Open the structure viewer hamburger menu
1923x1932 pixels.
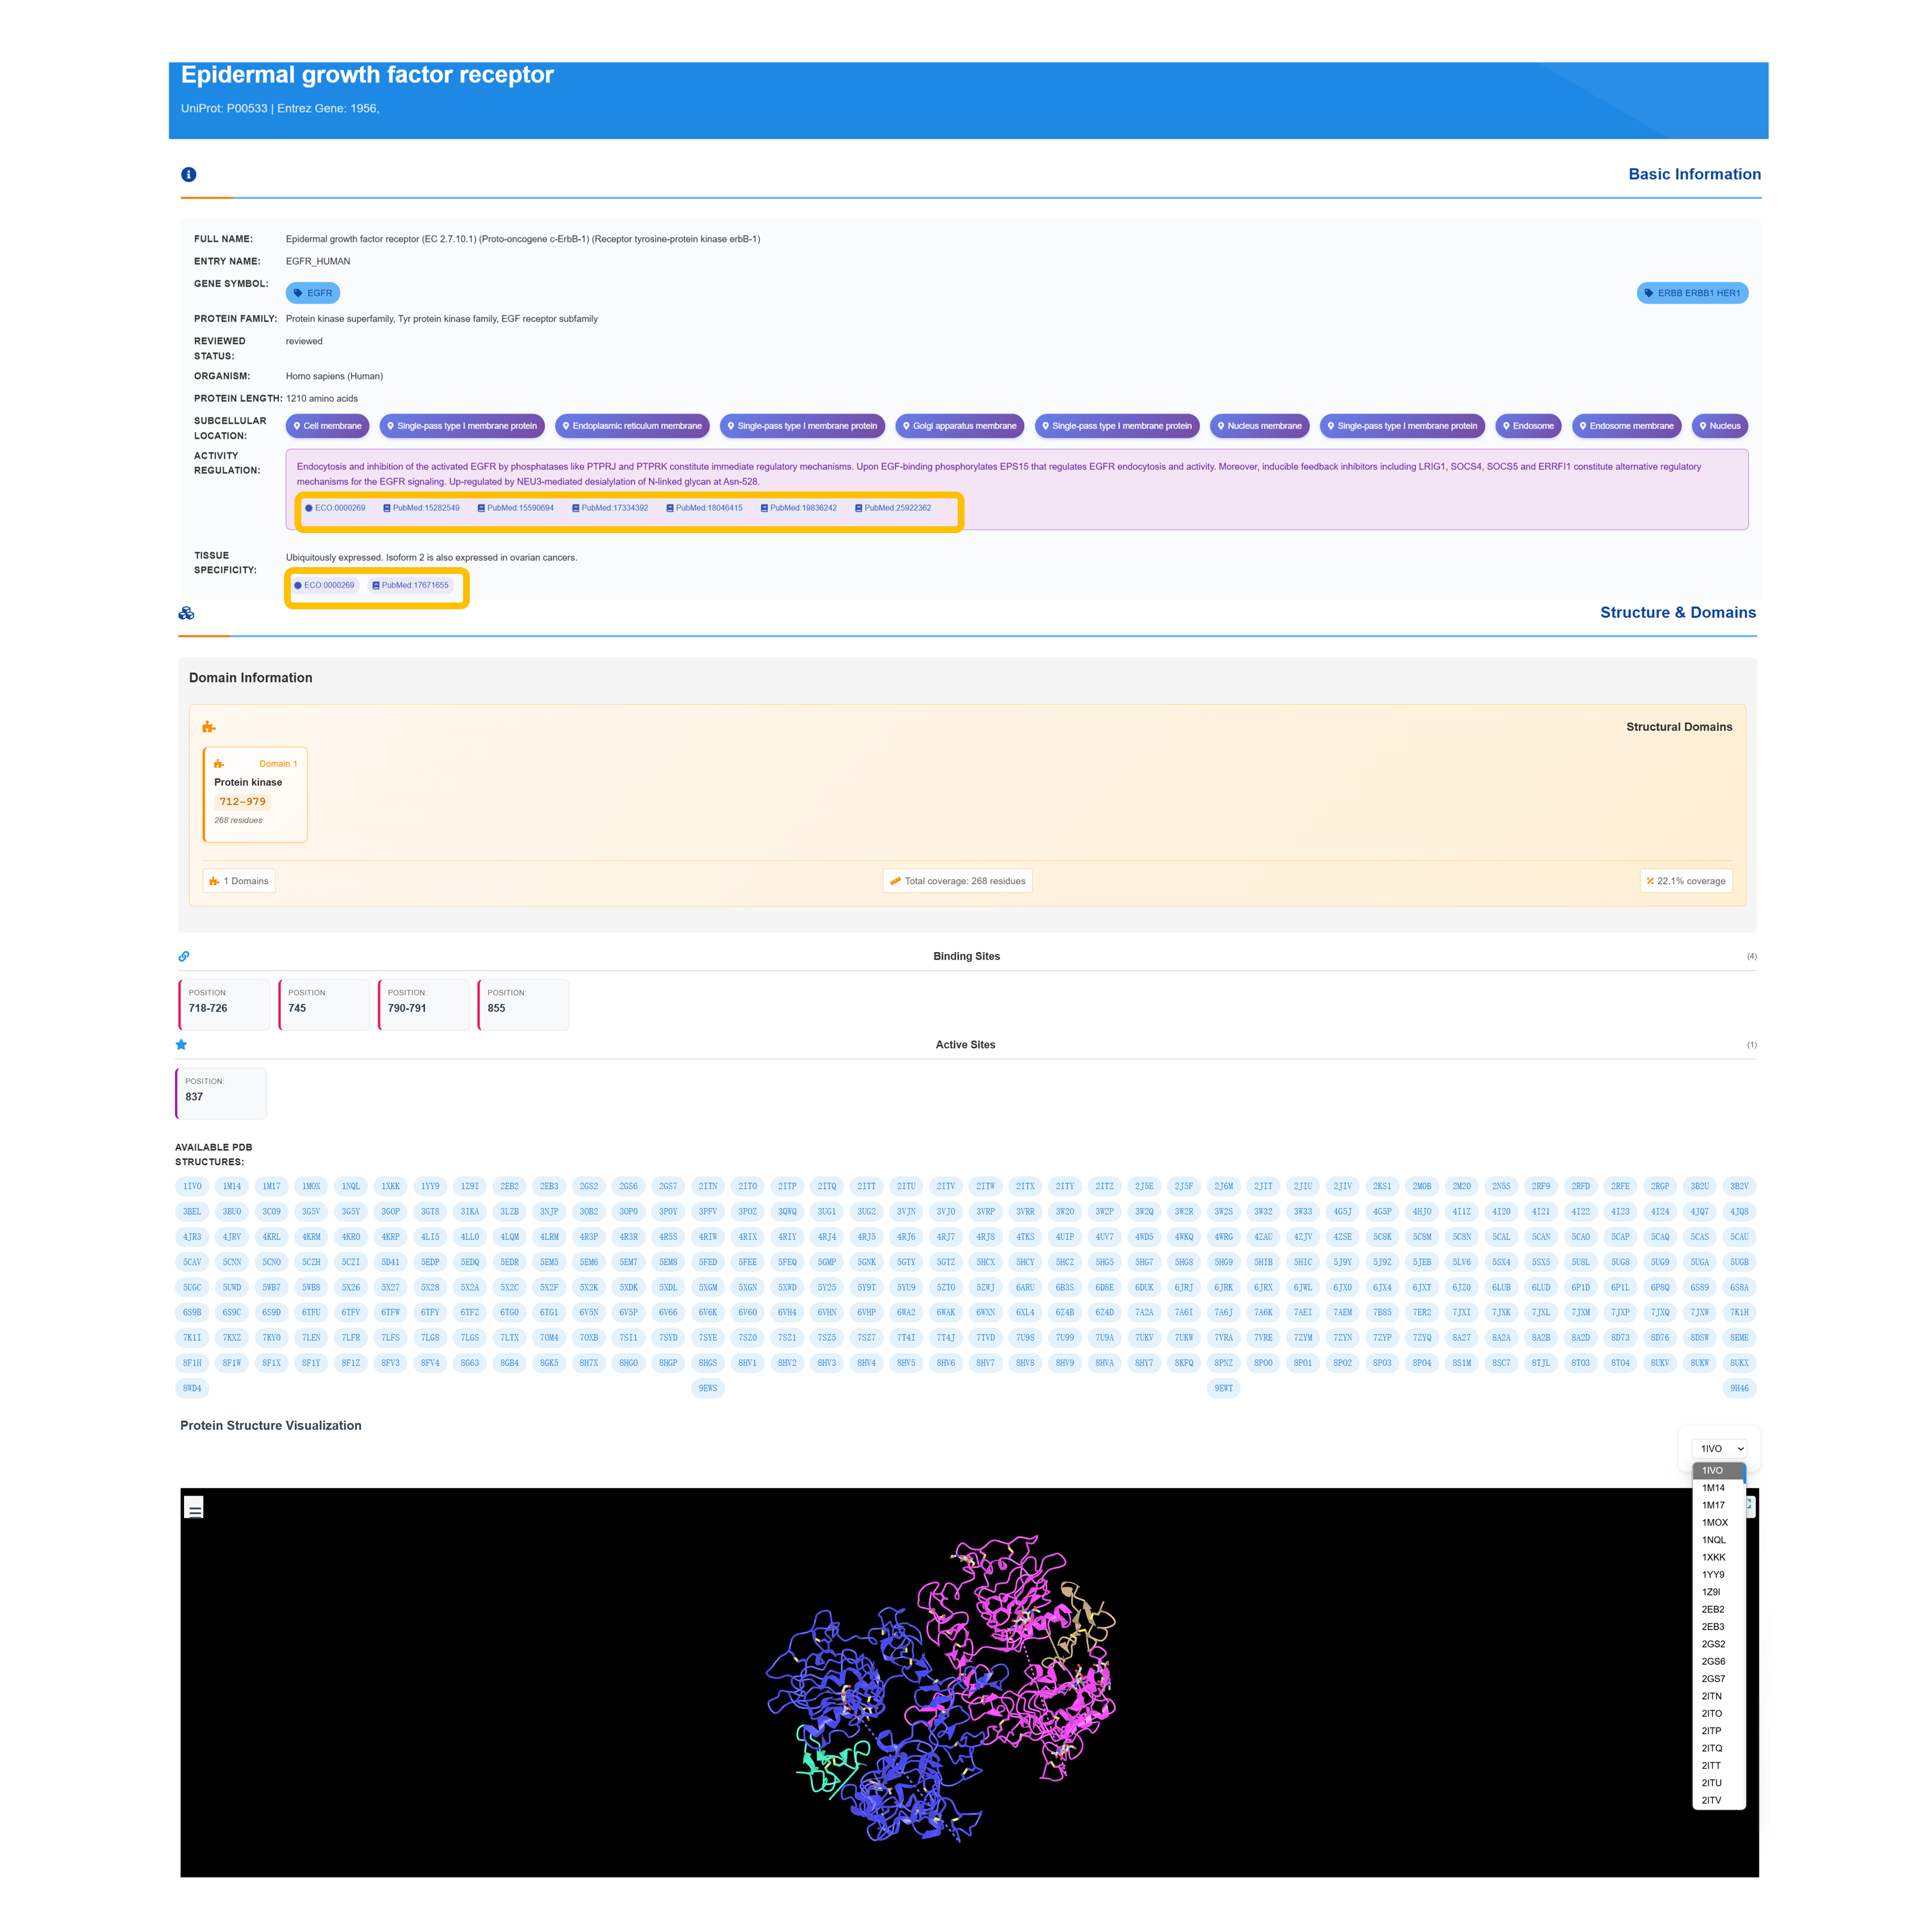[195, 1507]
